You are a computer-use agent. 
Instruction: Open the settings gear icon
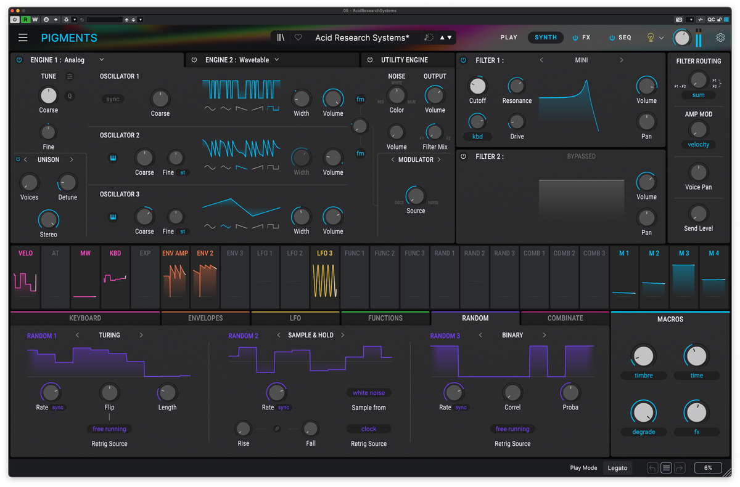click(720, 38)
